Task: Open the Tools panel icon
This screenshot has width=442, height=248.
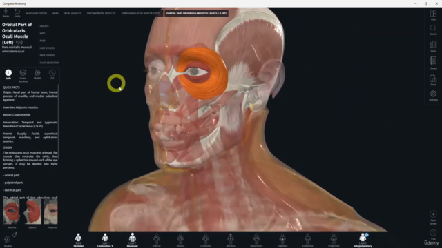Action: tap(433, 46)
